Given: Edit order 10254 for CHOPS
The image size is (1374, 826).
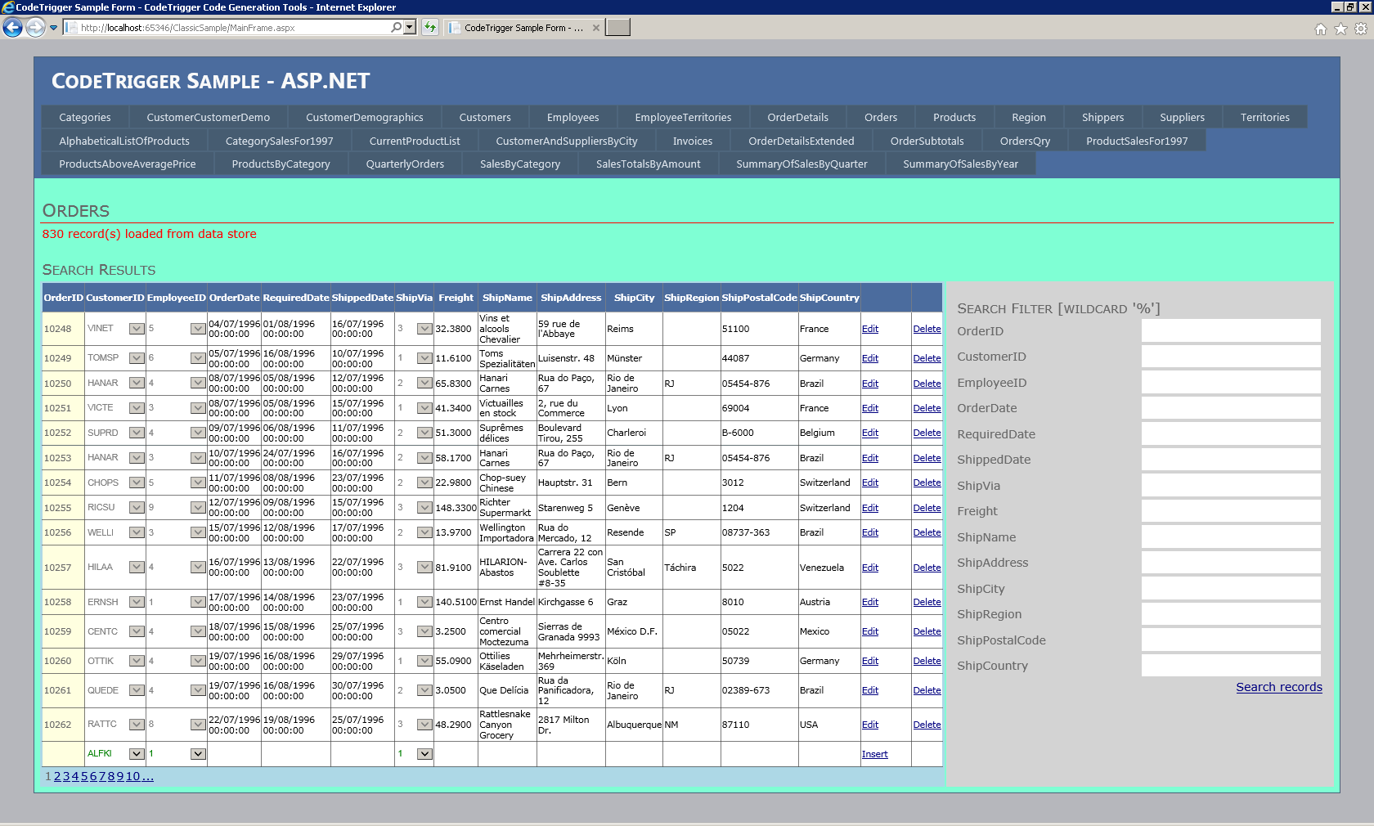Looking at the screenshot, I should (x=869, y=483).
